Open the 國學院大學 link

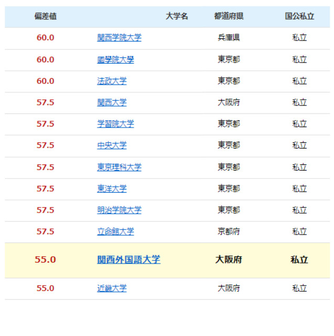(x=115, y=59)
